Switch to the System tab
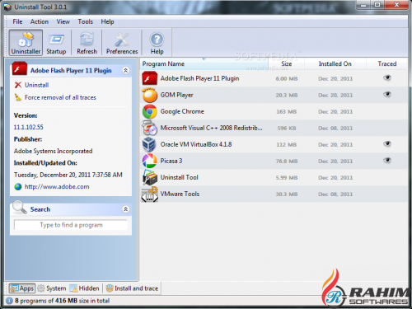The width and height of the screenshot is (412, 309). (52, 288)
